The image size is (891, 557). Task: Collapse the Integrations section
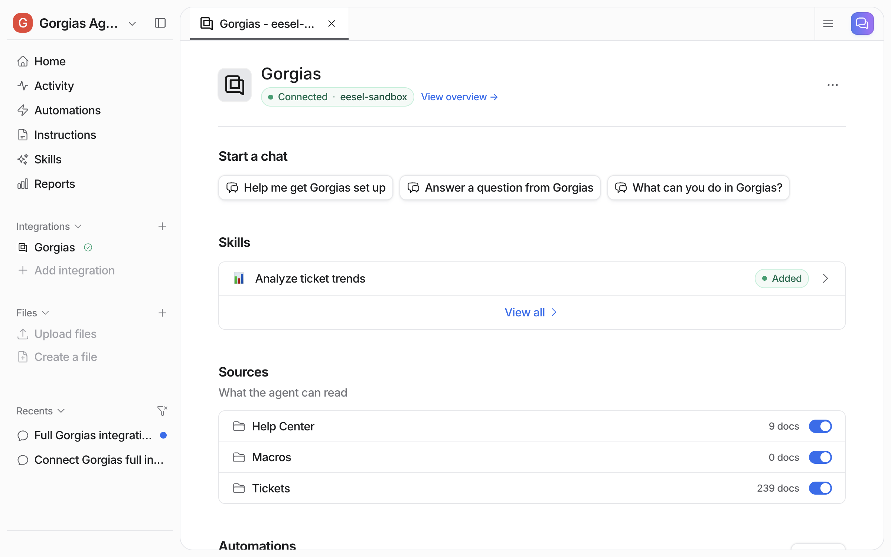click(x=49, y=227)
